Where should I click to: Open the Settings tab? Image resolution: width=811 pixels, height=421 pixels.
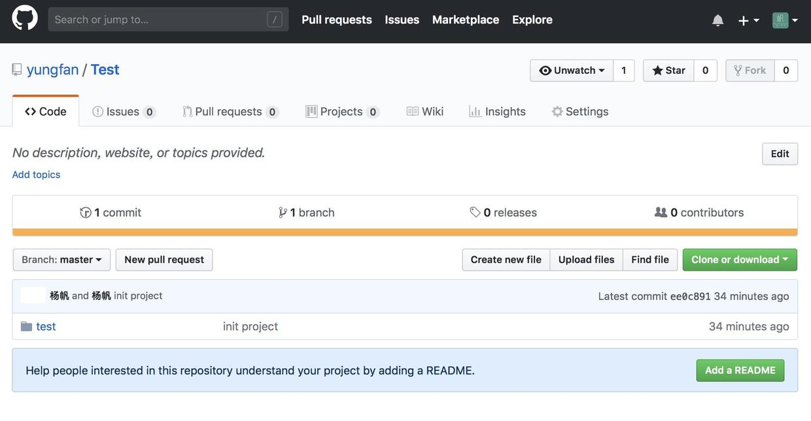(580, 112)
